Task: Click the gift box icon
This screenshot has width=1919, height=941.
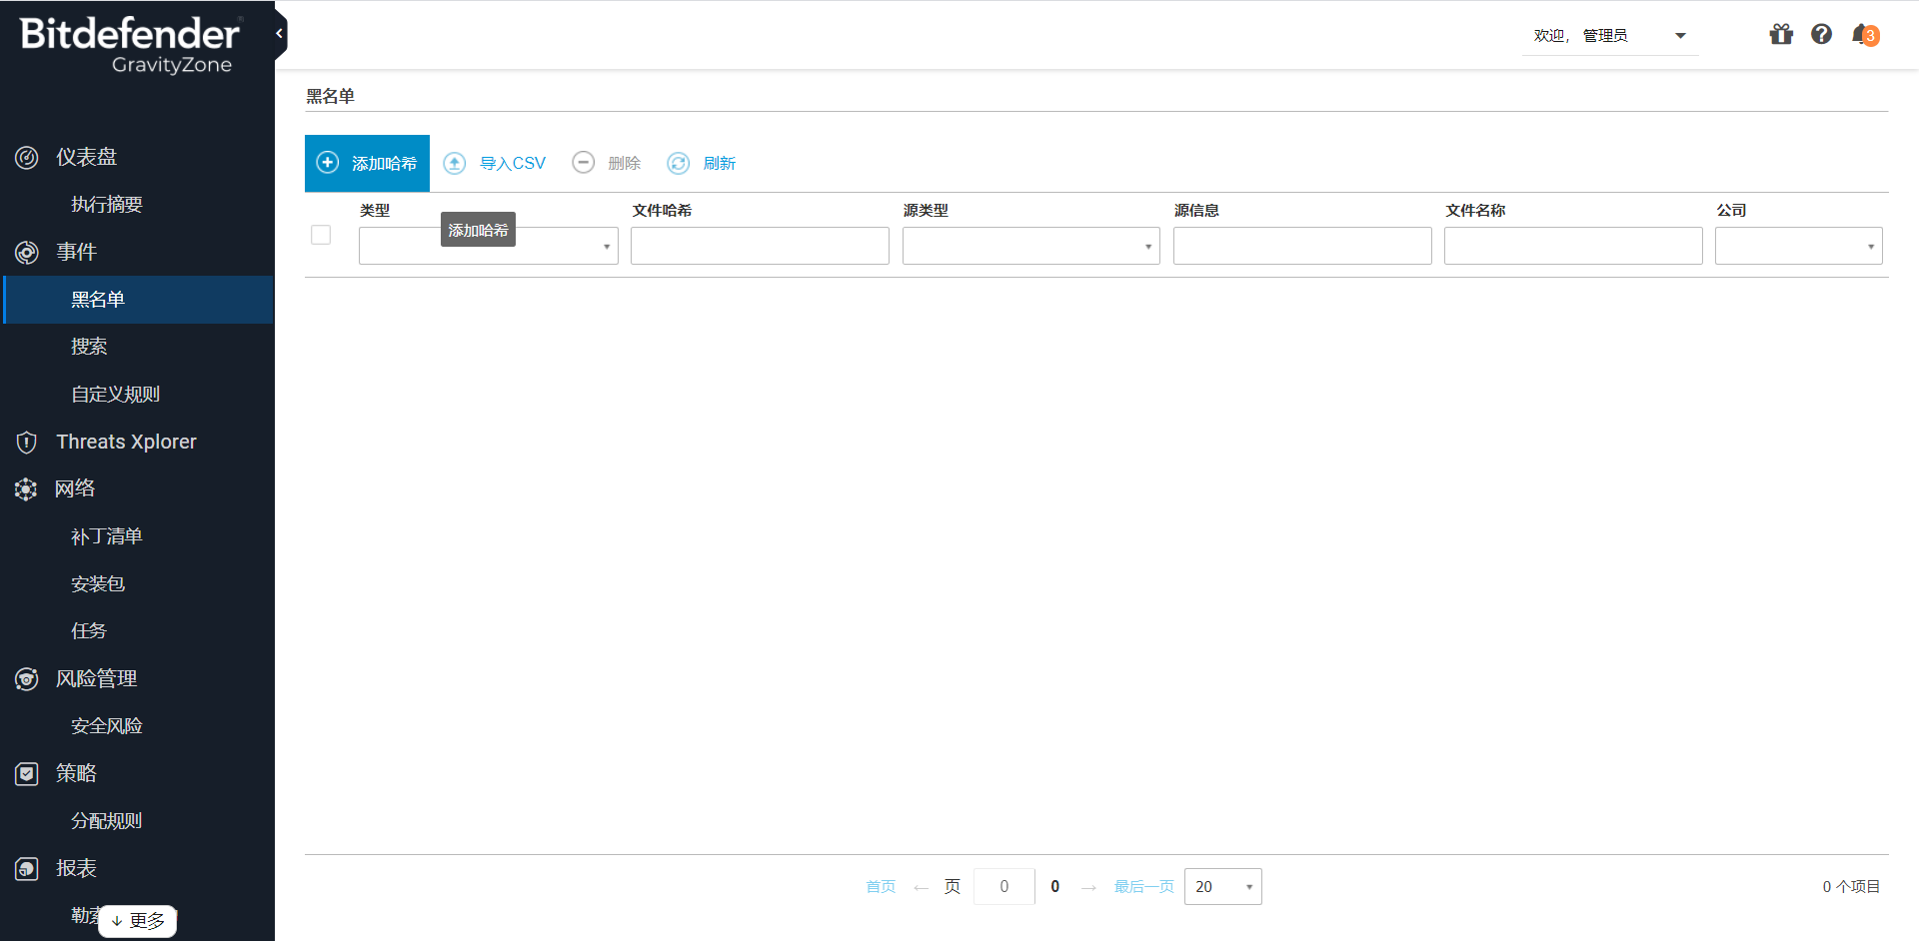Action: [1781, 35]
